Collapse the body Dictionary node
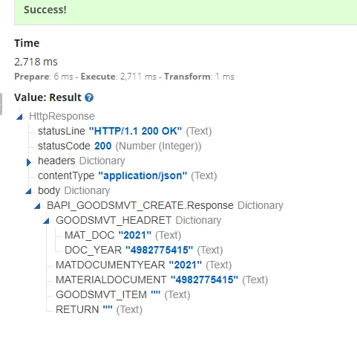This screenshot has height=342, width=357. (x=29, y=191)
